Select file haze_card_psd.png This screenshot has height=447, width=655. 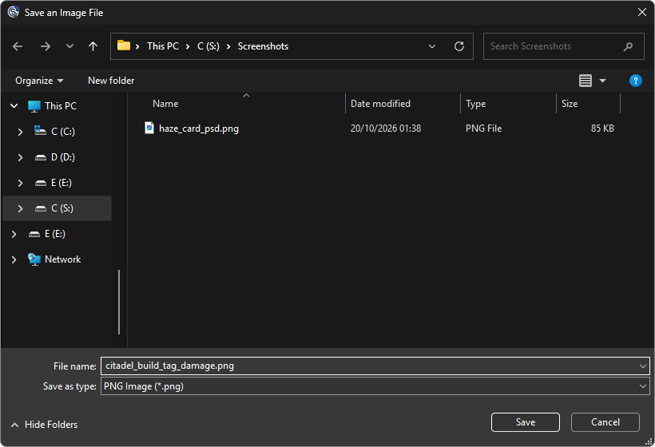(198, 129)
